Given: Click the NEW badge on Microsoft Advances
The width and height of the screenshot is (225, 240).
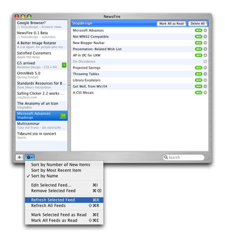Looking at the screenshot, I should [x=198, y=31].
